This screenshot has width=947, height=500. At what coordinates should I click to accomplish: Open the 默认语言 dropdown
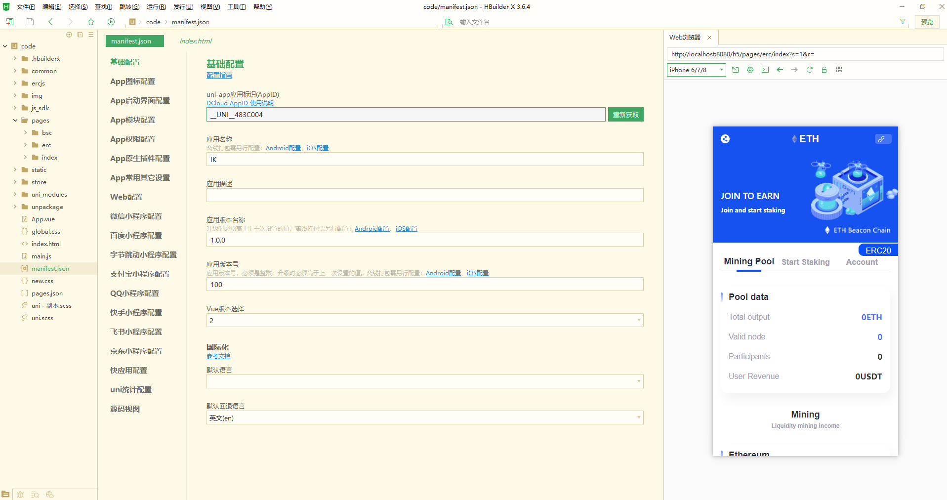point(425,381)
